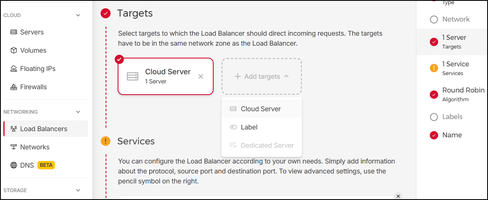Select the Cloud Server target card

click(x=165, y=76)
